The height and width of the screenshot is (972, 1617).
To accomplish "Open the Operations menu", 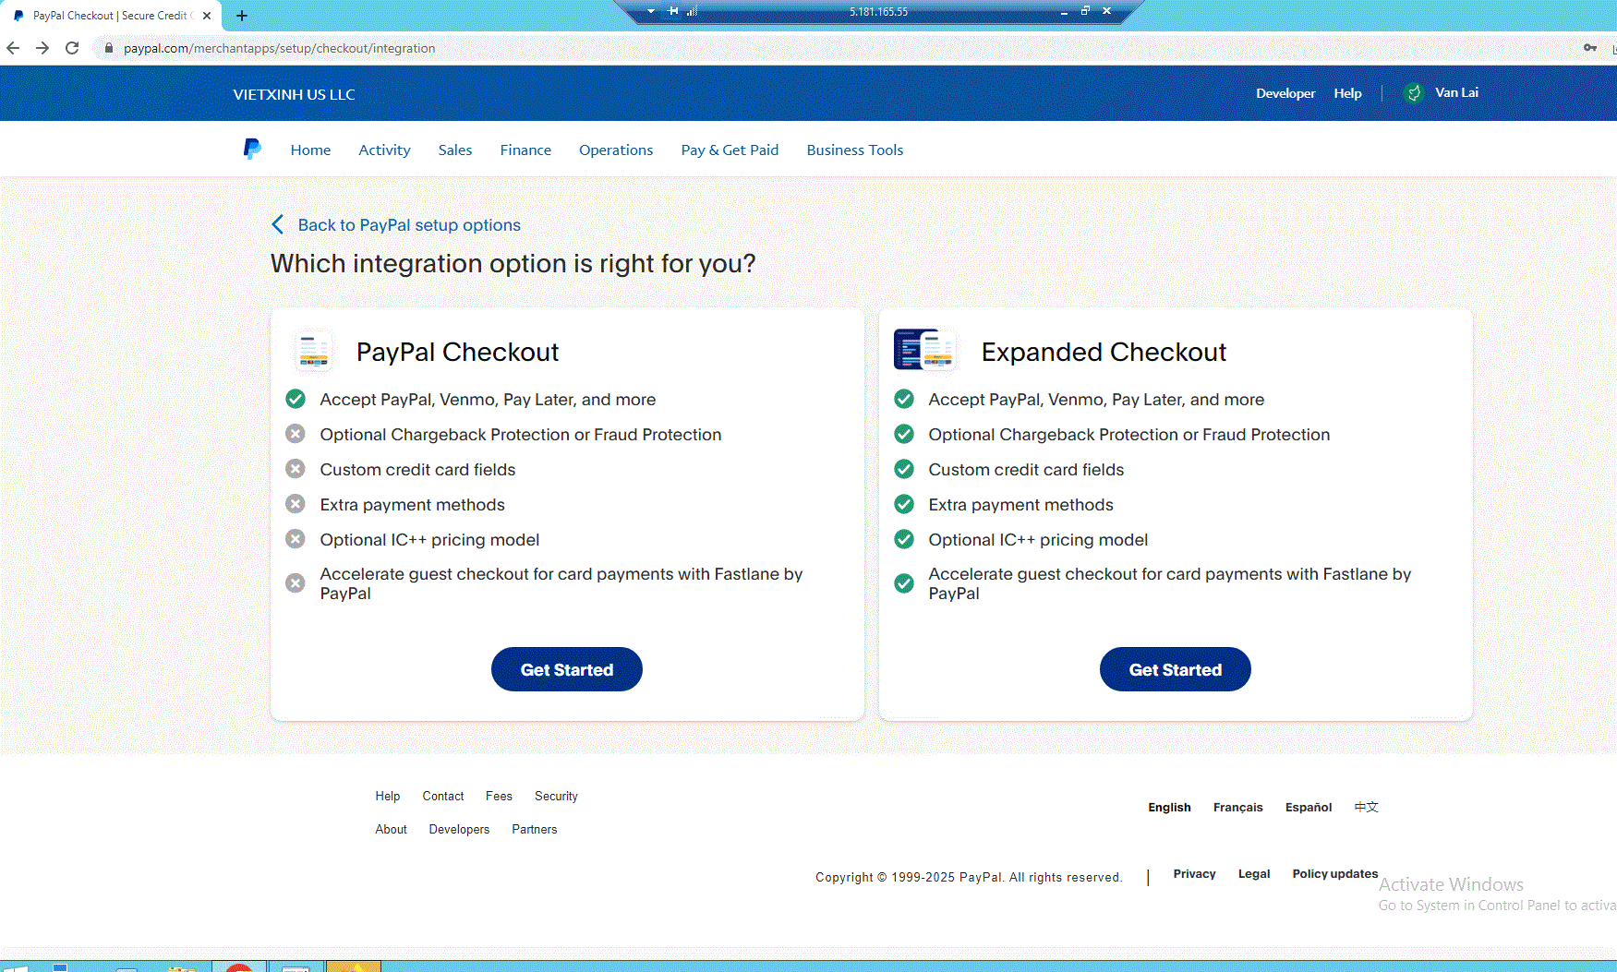I will (x=616, y=150).
